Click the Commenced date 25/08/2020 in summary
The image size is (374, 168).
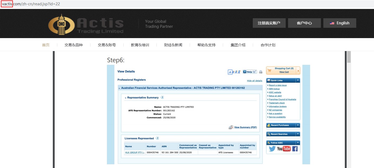(169, 117)
